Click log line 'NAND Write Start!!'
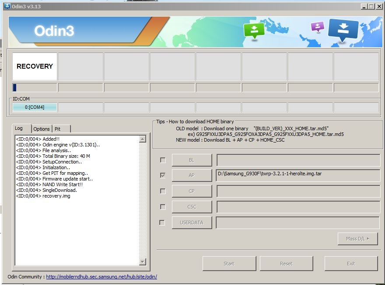This screenshot has width=385, height=285. pos(49,184)
